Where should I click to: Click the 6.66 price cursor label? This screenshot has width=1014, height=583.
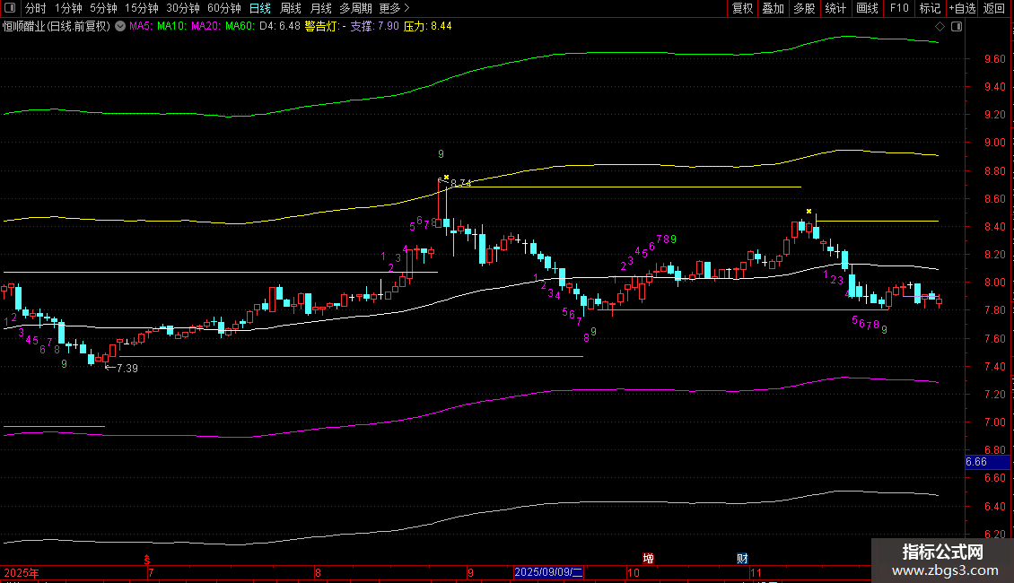click(987, 462)
